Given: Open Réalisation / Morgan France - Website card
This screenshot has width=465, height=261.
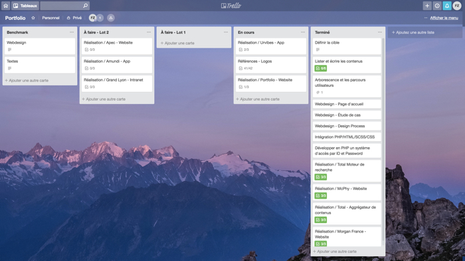Looking at the screenshot, I should point(347,236).
